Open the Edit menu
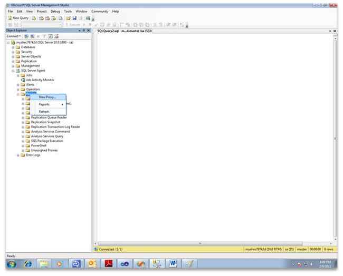The image size is (343, 276). click(x=20, y=11)
